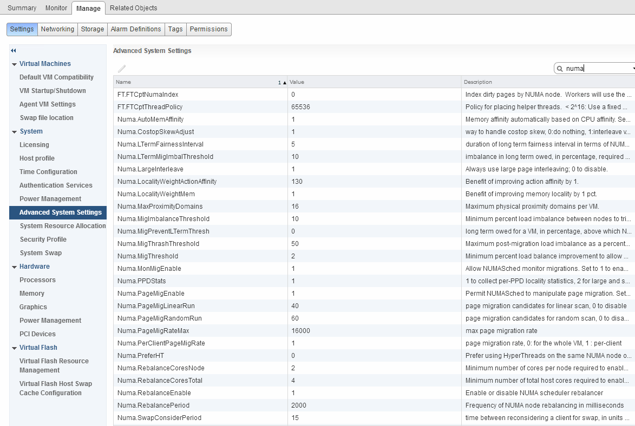Click the filter field containing numa
The height and width of the screenshot is (426, 635).
594,68
